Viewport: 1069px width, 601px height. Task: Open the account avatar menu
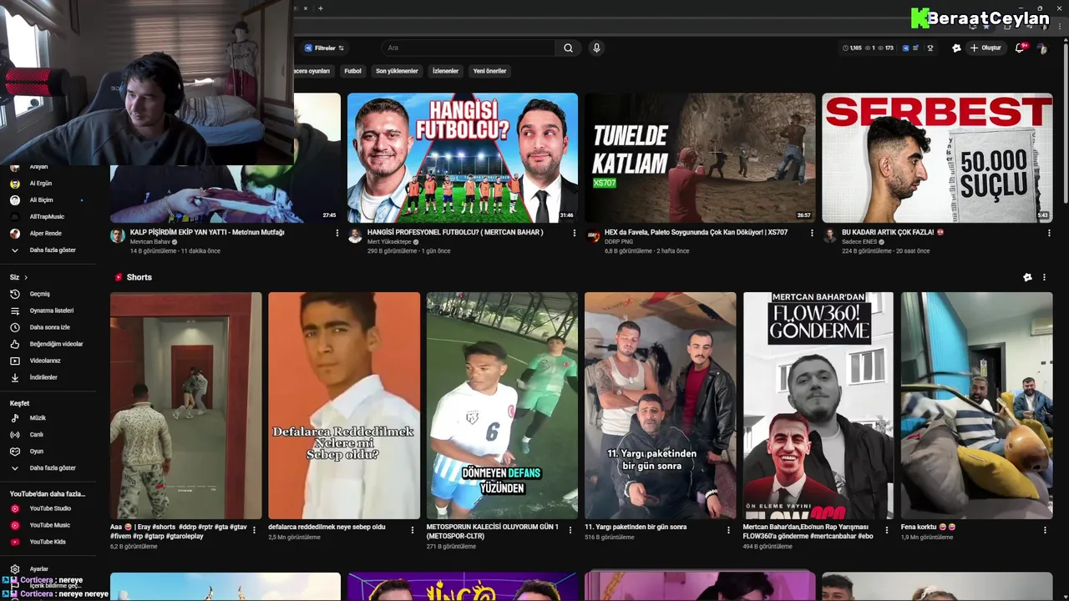tap(1041, 48)
